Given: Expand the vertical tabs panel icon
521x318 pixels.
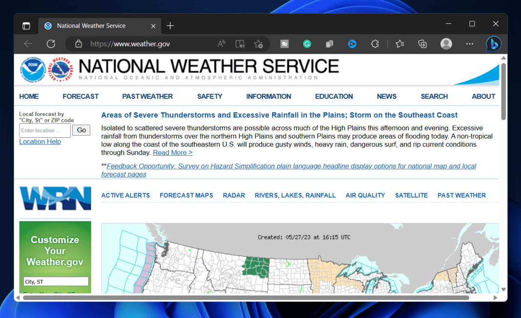Looking at the screenshot, I should click(x=26, y=25).
